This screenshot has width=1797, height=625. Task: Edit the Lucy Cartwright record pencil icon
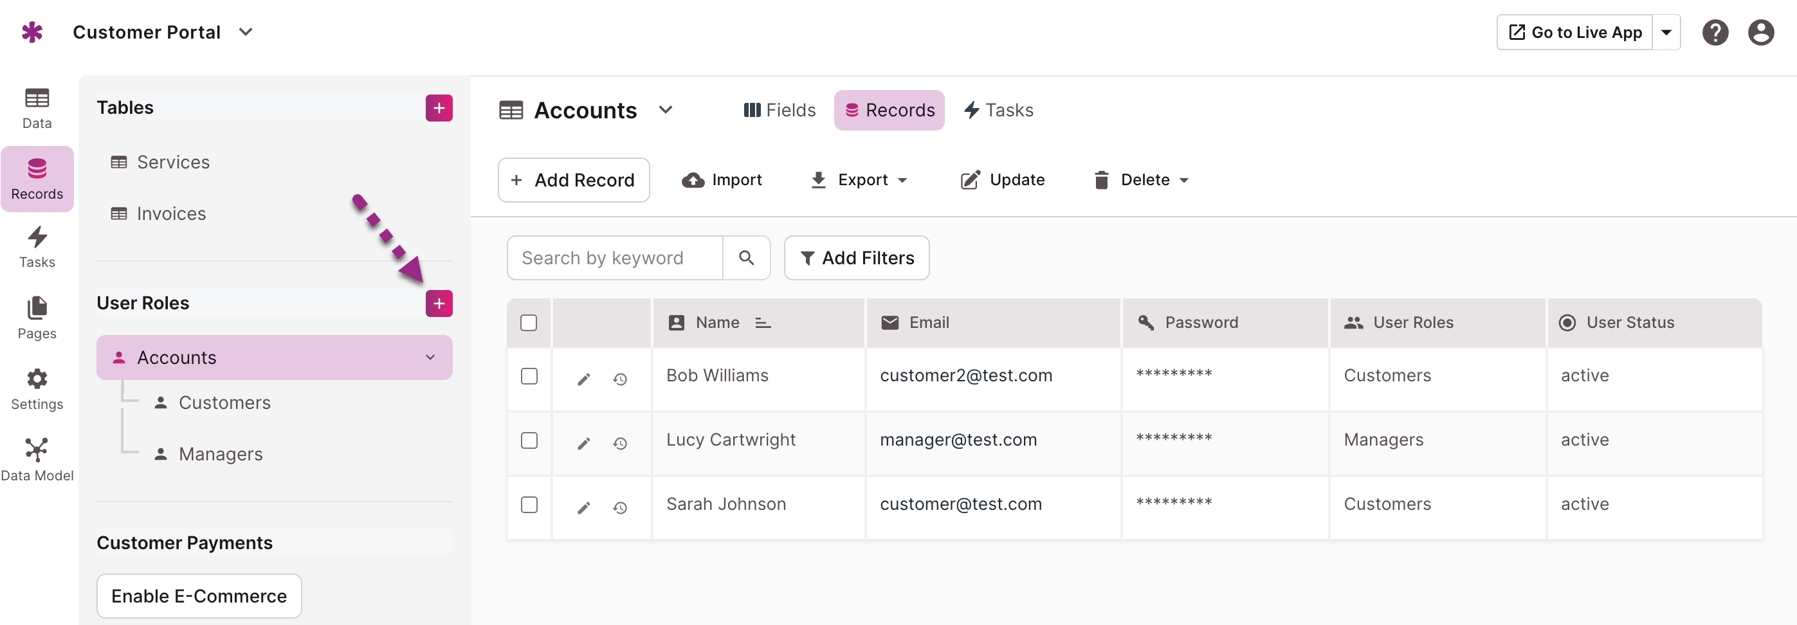click(584, 443)
